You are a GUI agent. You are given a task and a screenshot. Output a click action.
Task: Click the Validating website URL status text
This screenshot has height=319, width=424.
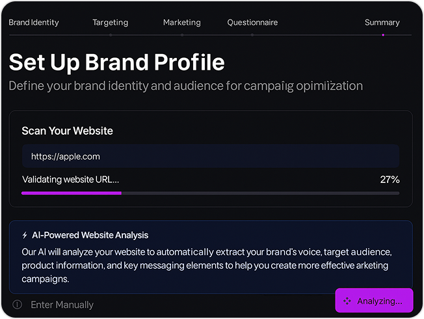(71, 179)
